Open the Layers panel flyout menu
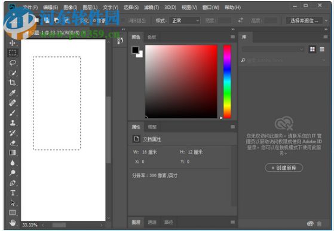The width and height of the screenshot is (334, 231). click(x=232, y=222)
